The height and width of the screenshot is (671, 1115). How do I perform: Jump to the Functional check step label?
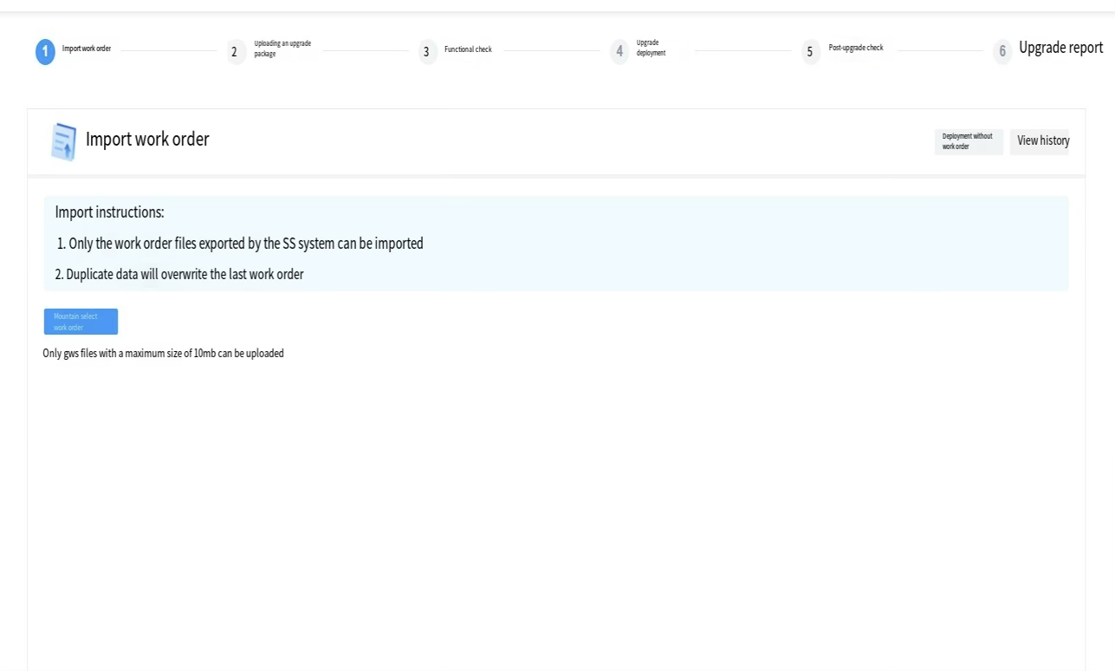[468, 49]
